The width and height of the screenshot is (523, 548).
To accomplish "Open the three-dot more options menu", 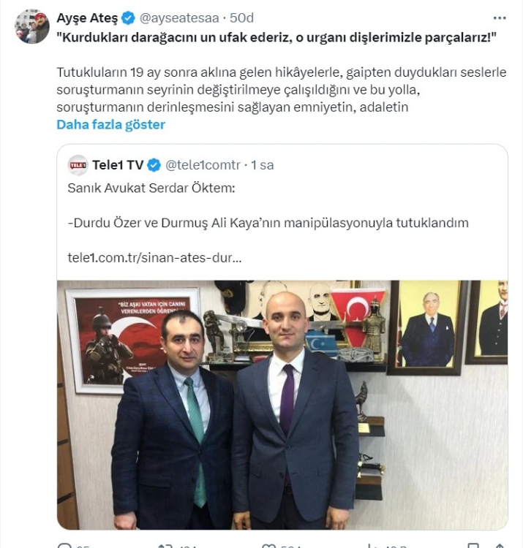I will coord(500,18).
